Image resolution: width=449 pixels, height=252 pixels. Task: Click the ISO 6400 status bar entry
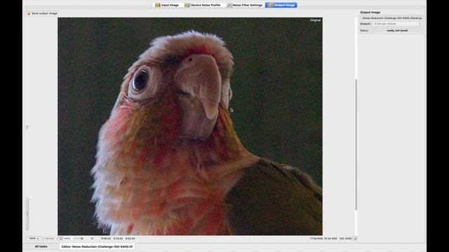(x=345, y=238)
